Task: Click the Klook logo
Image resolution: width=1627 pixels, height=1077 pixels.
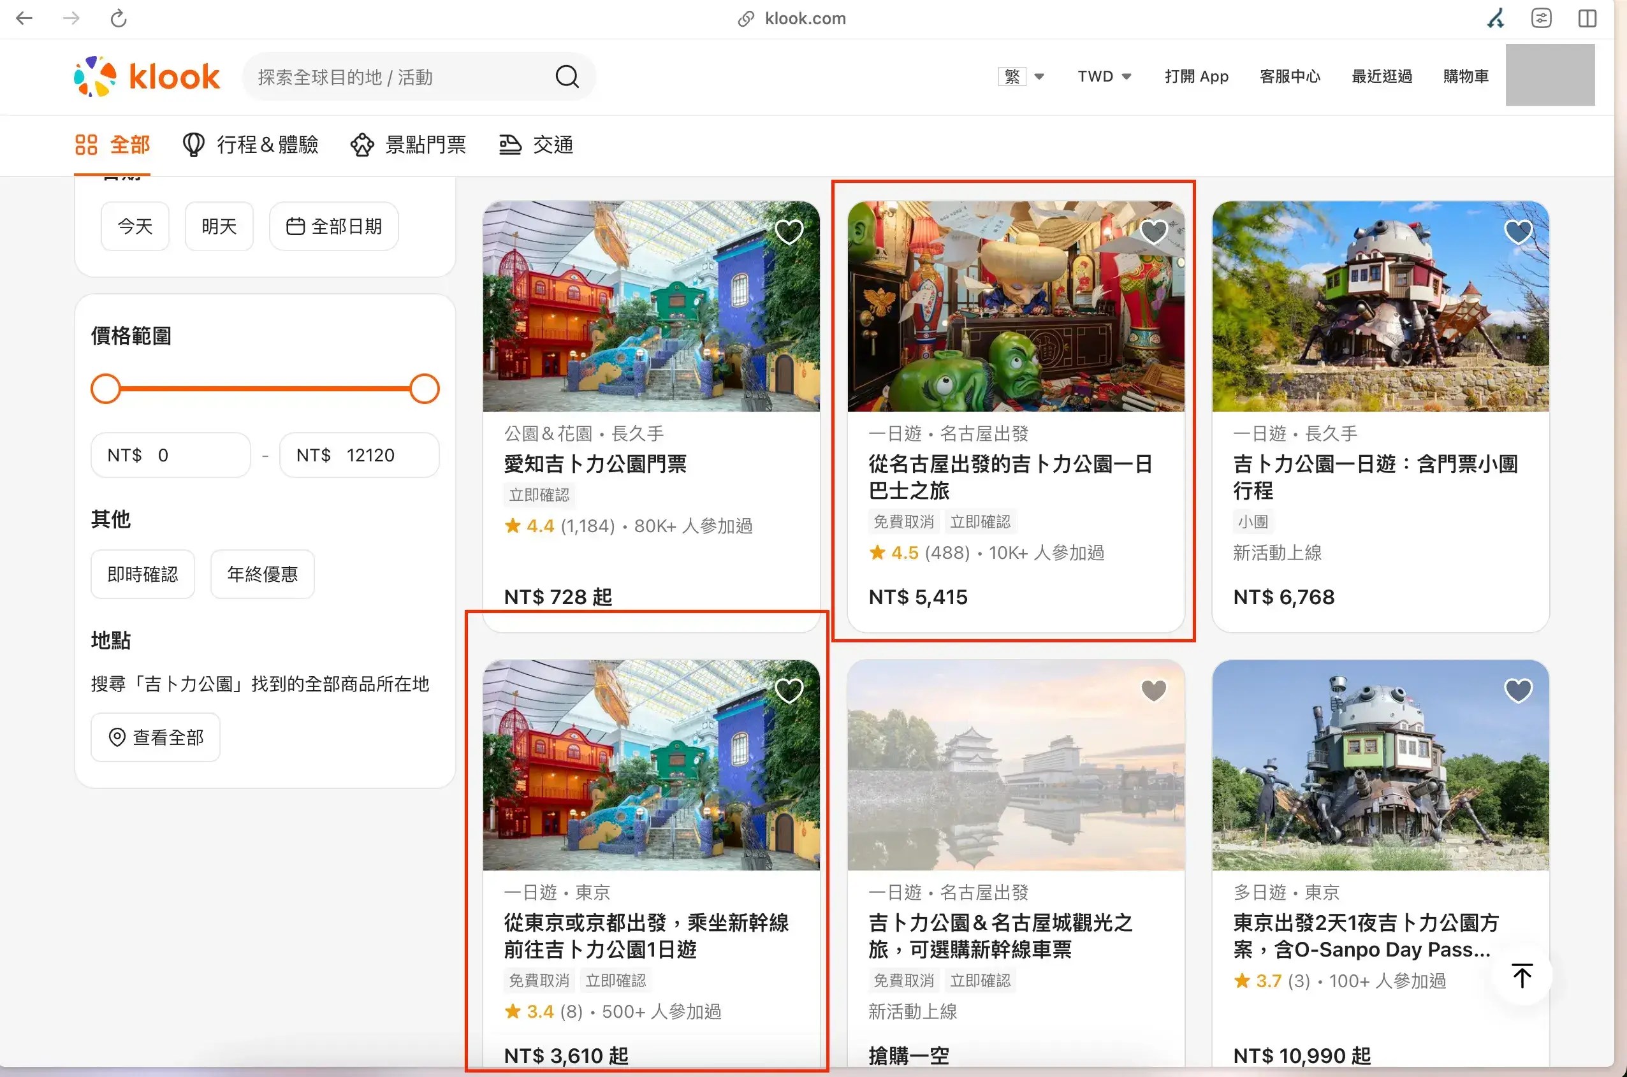Action: click(147, 76)
